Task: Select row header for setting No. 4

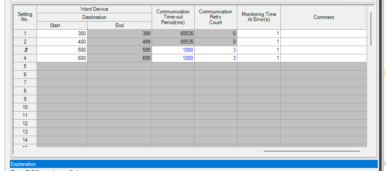Action: [25, 58]
